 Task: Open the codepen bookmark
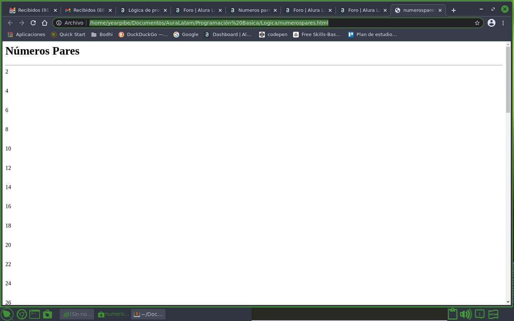click(273, 35)
